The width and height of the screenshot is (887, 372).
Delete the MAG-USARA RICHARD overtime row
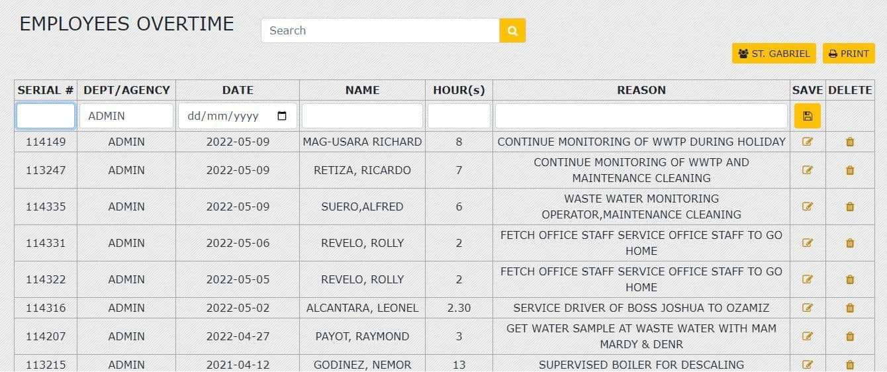[850, 141]
